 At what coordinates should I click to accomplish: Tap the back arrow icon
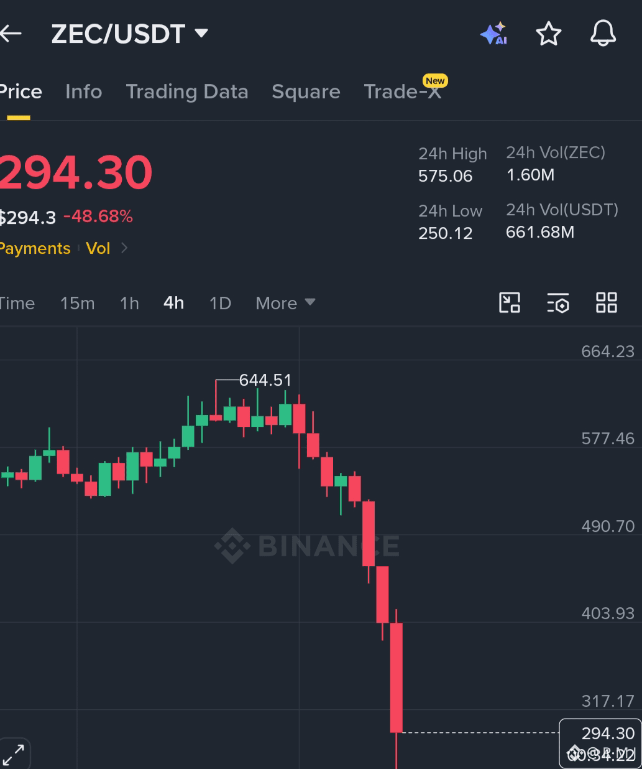click(x=11, y=34)
